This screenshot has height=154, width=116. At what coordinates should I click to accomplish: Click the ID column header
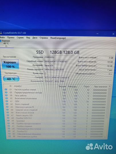point(11,86)
